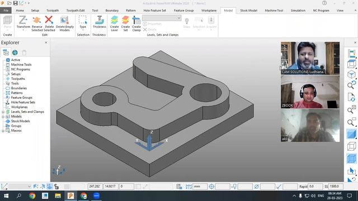Show hidden system tray icons
The image size is (358, 201).
tap(294, 196)
